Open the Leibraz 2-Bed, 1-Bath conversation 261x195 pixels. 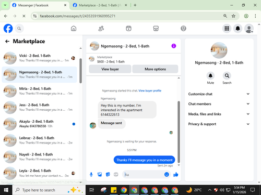coord(39,140)
